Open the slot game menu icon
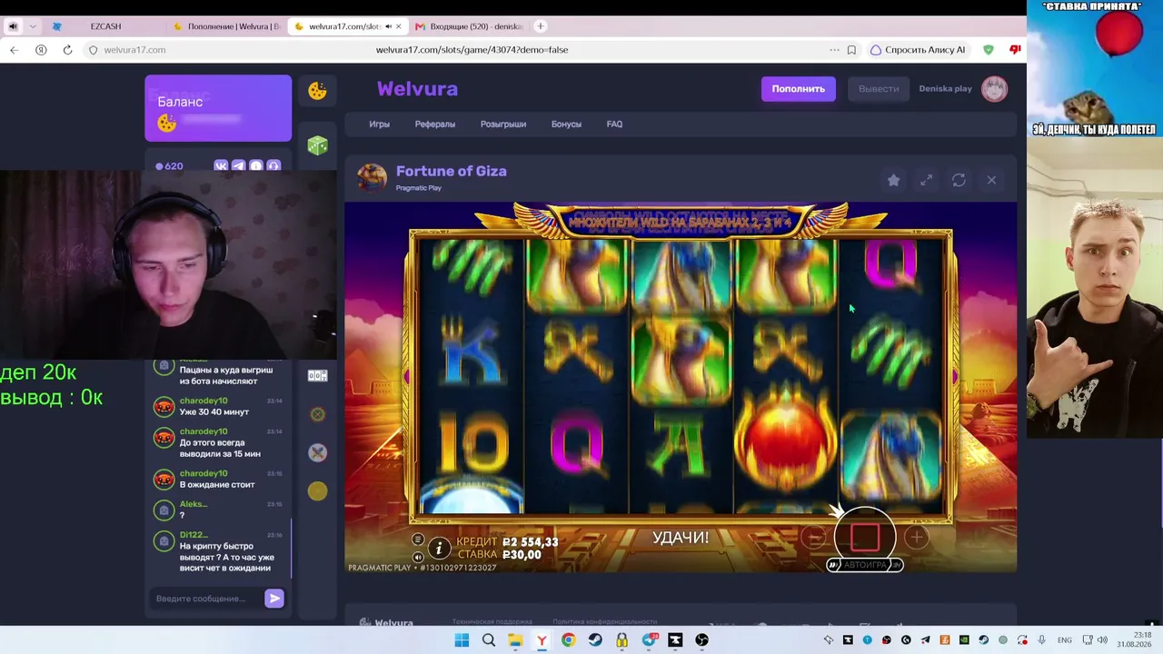This screenshot has height=654, width=1163. 418,540
